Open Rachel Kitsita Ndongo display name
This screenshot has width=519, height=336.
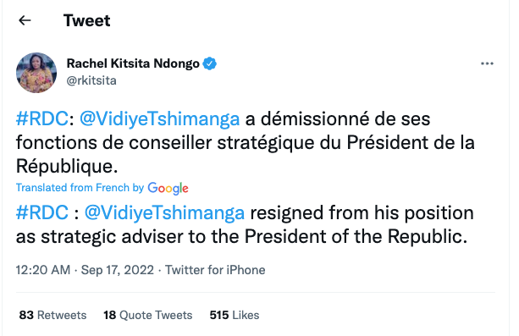tap(133, 63)
